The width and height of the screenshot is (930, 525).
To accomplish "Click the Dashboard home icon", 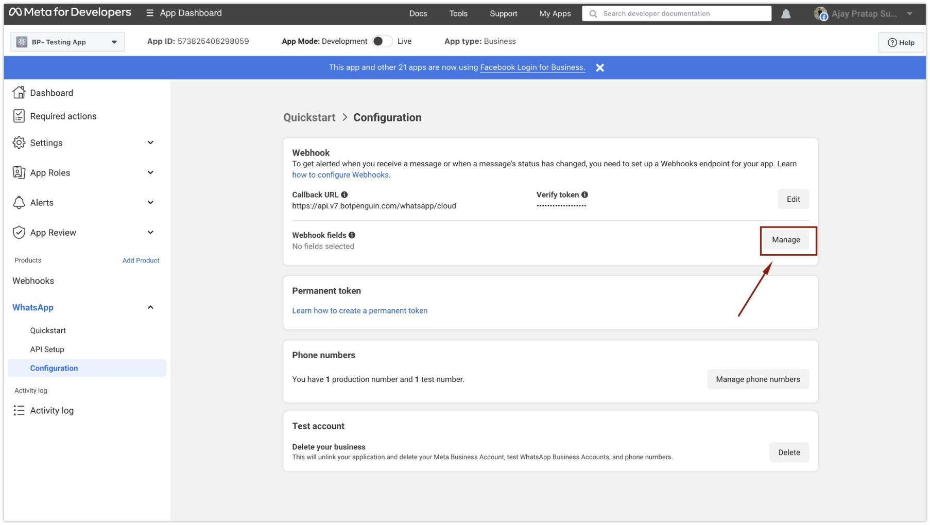I will click(19, 93).
